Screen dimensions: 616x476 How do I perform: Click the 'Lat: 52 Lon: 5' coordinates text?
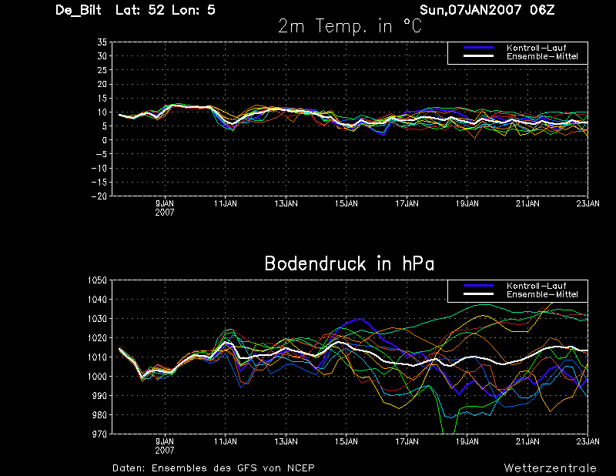point(166,10)
